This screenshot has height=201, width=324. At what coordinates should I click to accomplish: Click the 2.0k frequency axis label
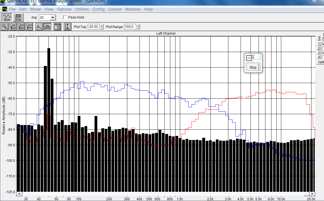pyautogui.click(x=210, y=199)
